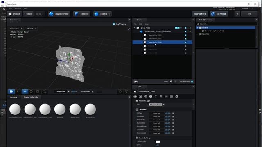
Task: Click the wireframe grid icon in Edit toolbar
Action: (x=166, y=96)
